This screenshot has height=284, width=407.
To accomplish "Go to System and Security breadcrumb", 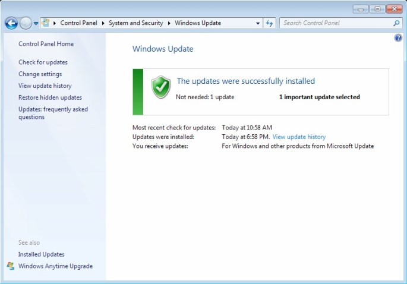I will point(136,23).
